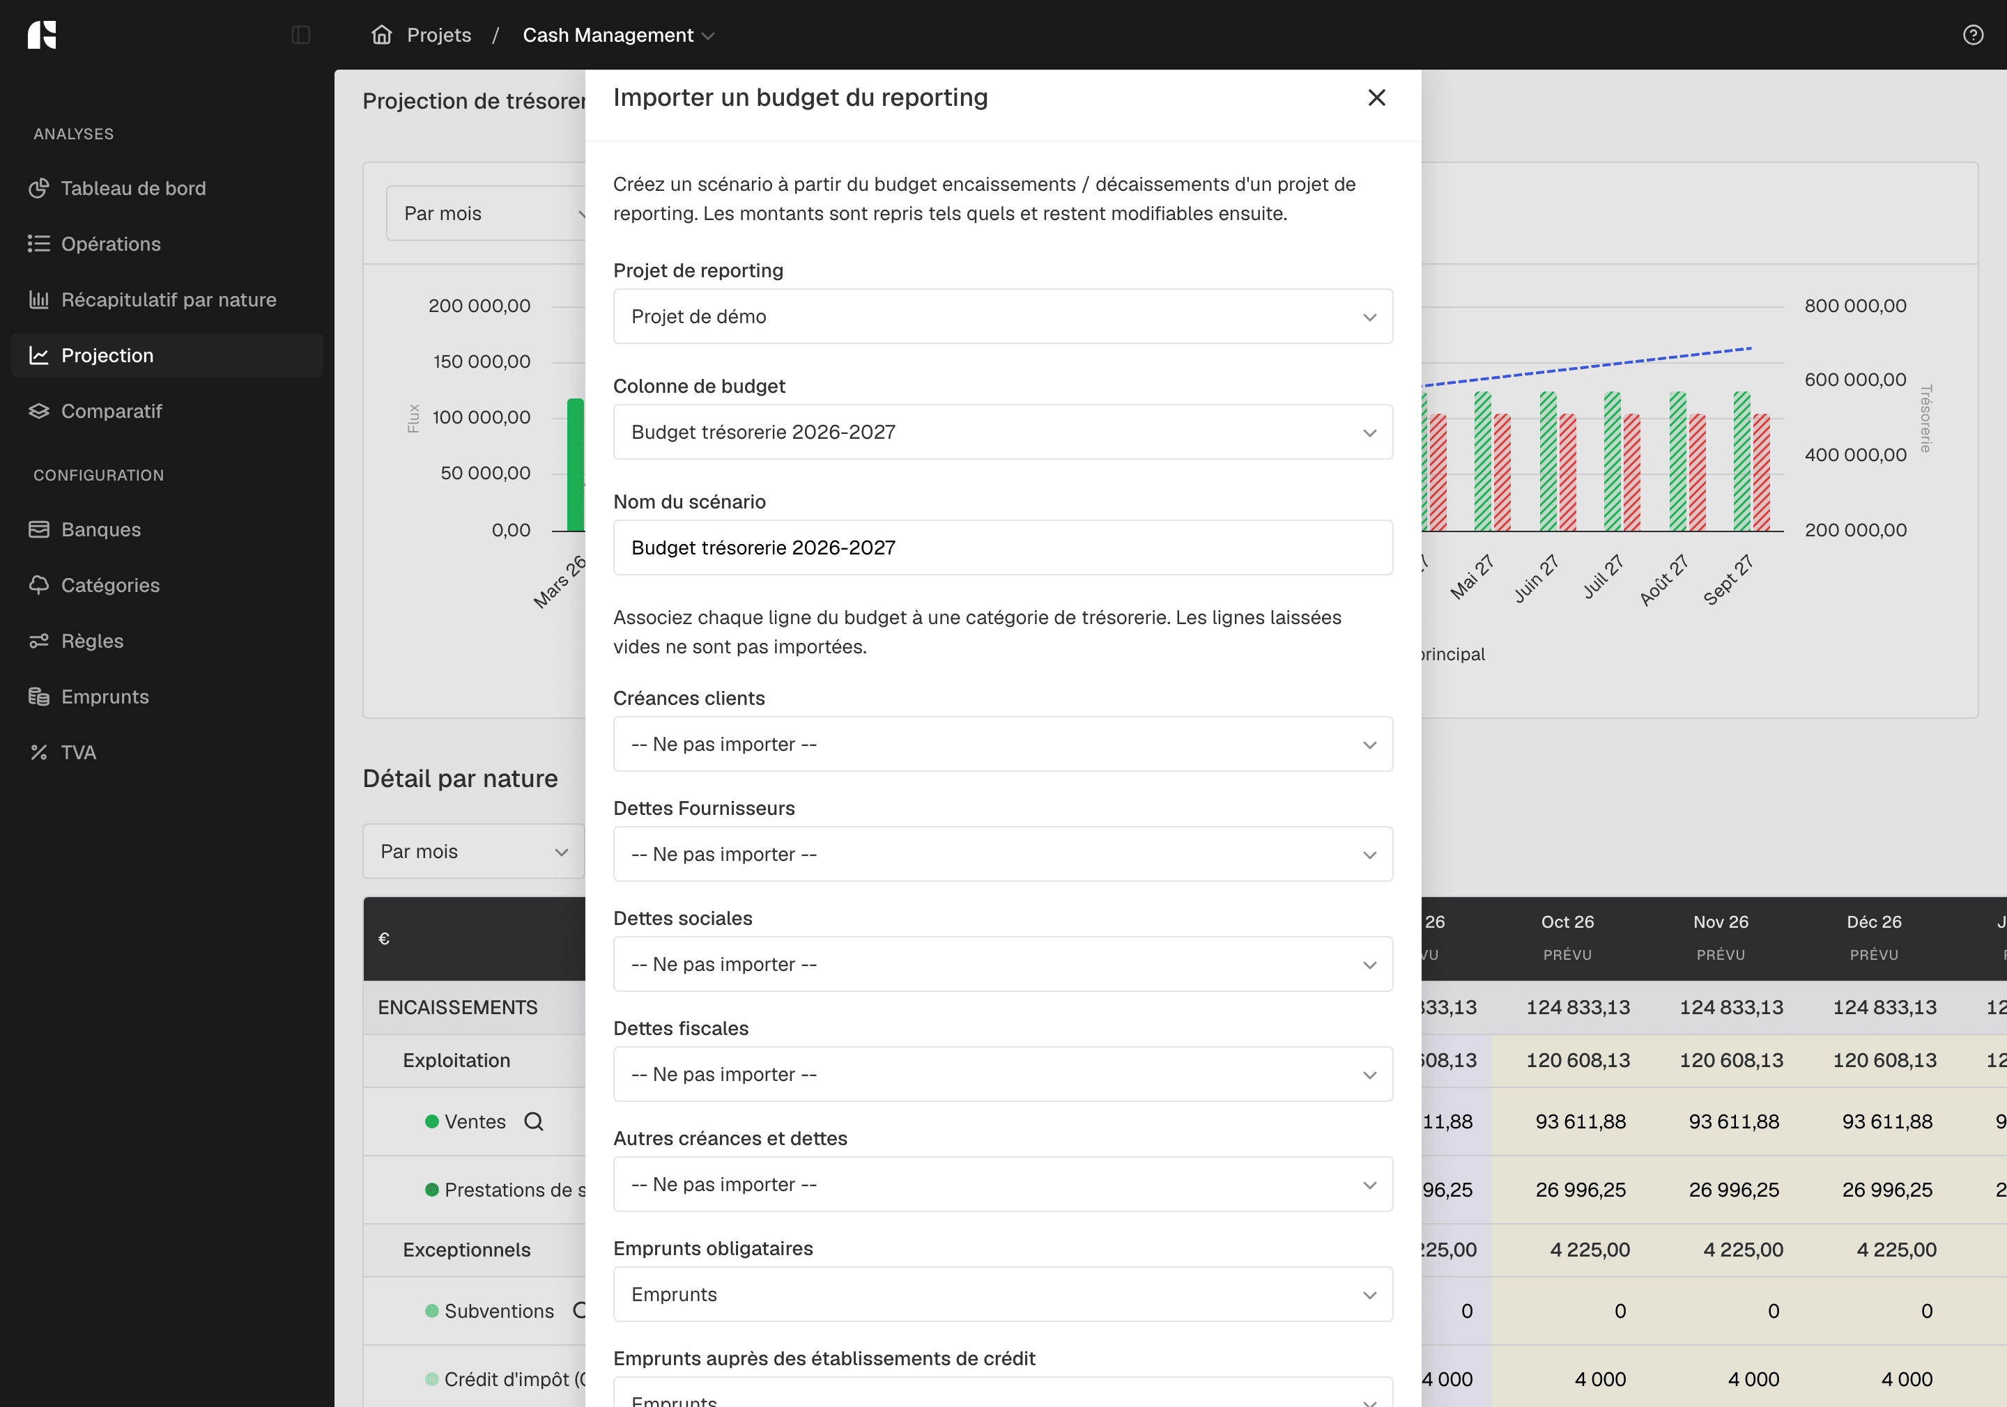Open the chart Par mois dropdown
This screenshot has width=2007, height=1407.
click(486, 213)
